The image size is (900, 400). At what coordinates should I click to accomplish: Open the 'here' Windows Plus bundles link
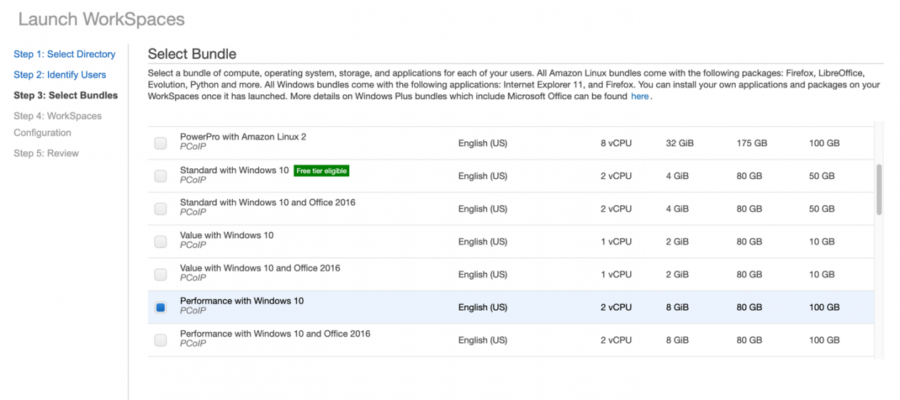point(639,96)
